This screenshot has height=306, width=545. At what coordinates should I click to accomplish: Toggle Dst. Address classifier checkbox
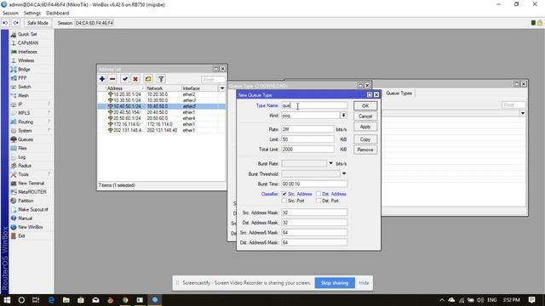pos(318,194)
